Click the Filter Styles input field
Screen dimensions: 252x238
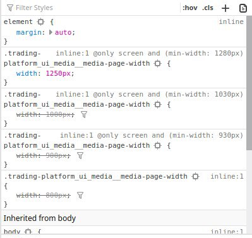click(x=93, y=8)
